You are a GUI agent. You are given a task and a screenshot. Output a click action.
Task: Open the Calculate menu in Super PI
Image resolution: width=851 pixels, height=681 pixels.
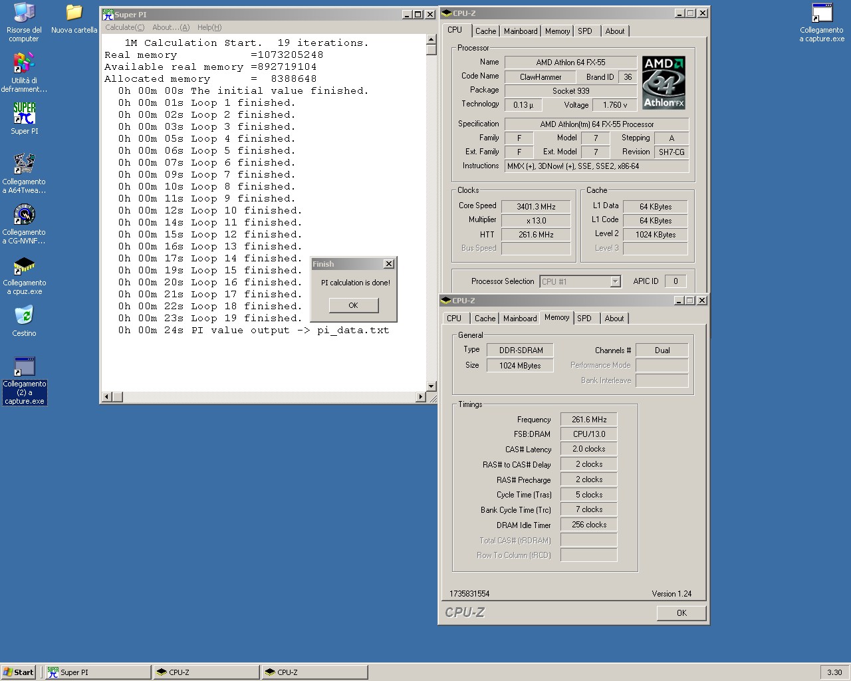(x=124, y=27)
